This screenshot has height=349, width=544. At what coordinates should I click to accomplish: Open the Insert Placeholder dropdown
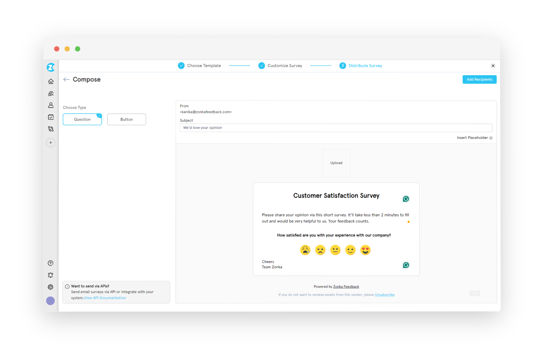coord(472,138)
